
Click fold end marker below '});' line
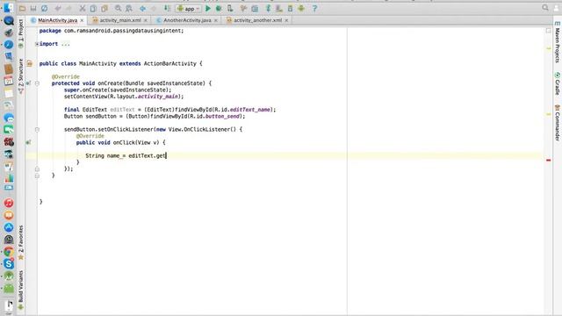(37, 176)
